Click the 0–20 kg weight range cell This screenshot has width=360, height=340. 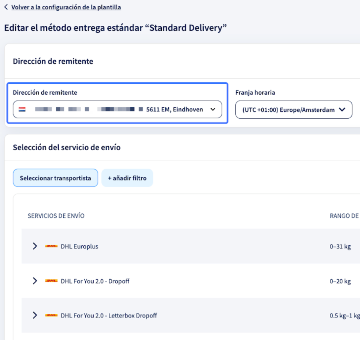[340, 281]
